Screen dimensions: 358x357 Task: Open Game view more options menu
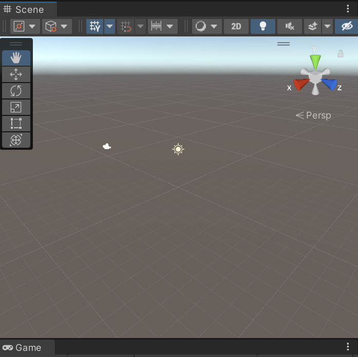(348, 347)
